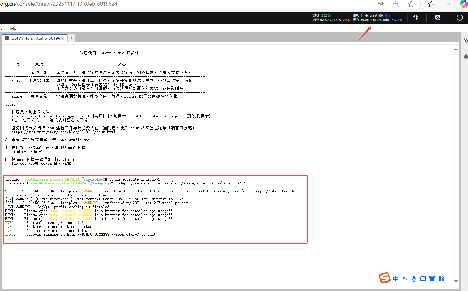Viewport: 468px width, 291px height.
Task: Open the Uvicorn http://0.0.0.0:23333 URL
Action: (88, 235)
